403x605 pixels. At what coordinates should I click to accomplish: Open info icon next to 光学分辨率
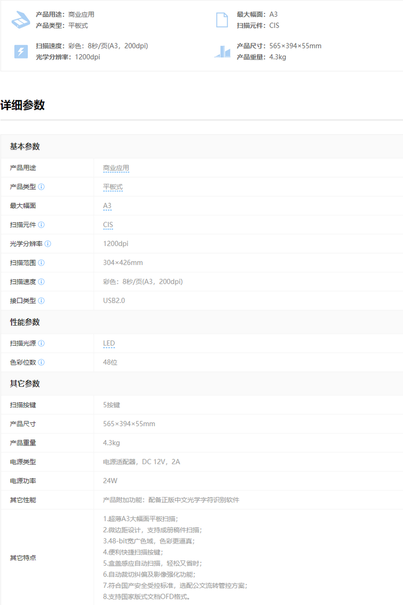point(48,244)
